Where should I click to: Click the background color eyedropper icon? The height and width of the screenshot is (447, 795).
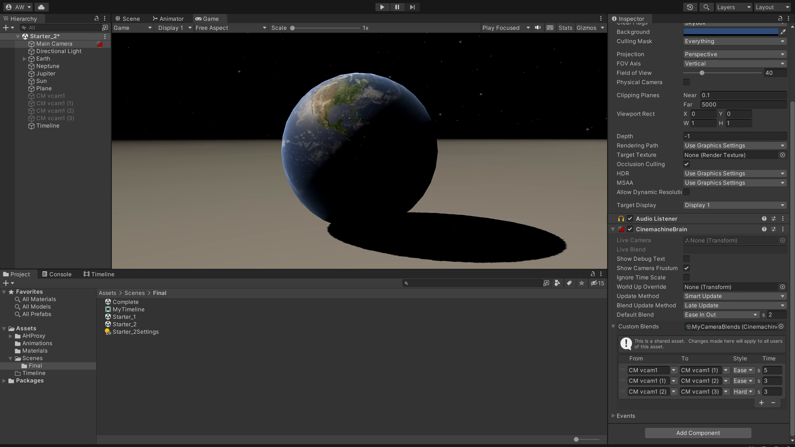[x=783, y=32]
